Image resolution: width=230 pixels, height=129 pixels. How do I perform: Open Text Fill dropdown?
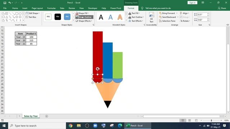click(134, 13)
